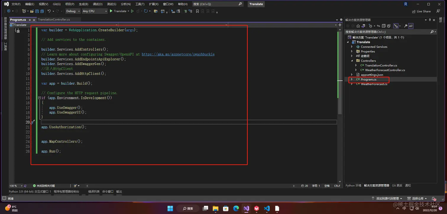The height and width of the screenshot is (214, 447).
Task: Select WeatherForecast.cs file in tree
Action: tap(374, 84)
